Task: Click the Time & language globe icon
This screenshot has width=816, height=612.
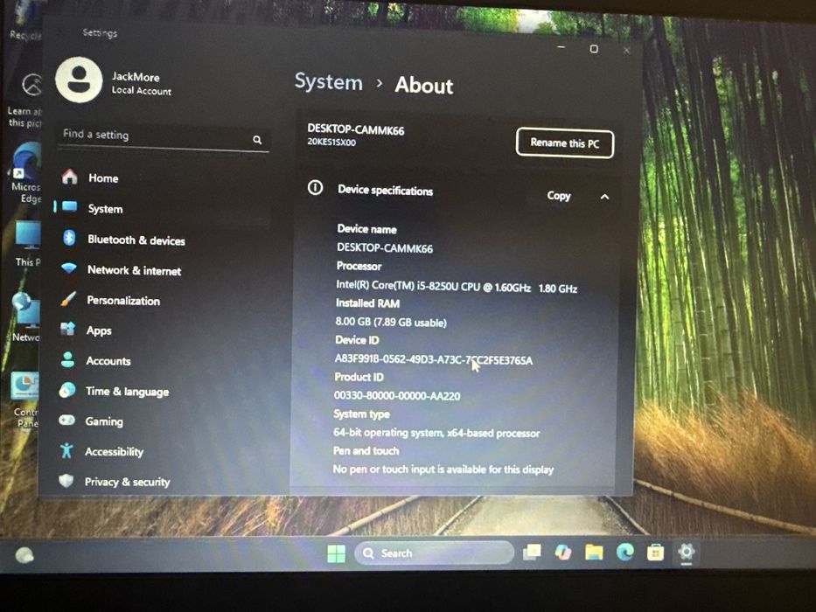Action: tap(67, 390)
